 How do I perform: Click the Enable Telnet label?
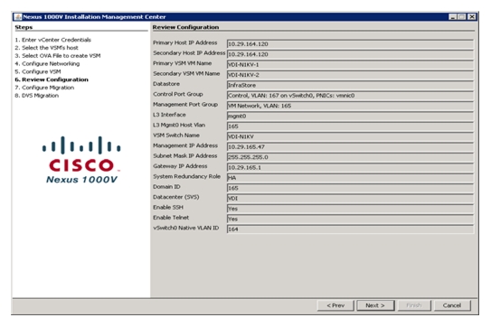[171, 218]
